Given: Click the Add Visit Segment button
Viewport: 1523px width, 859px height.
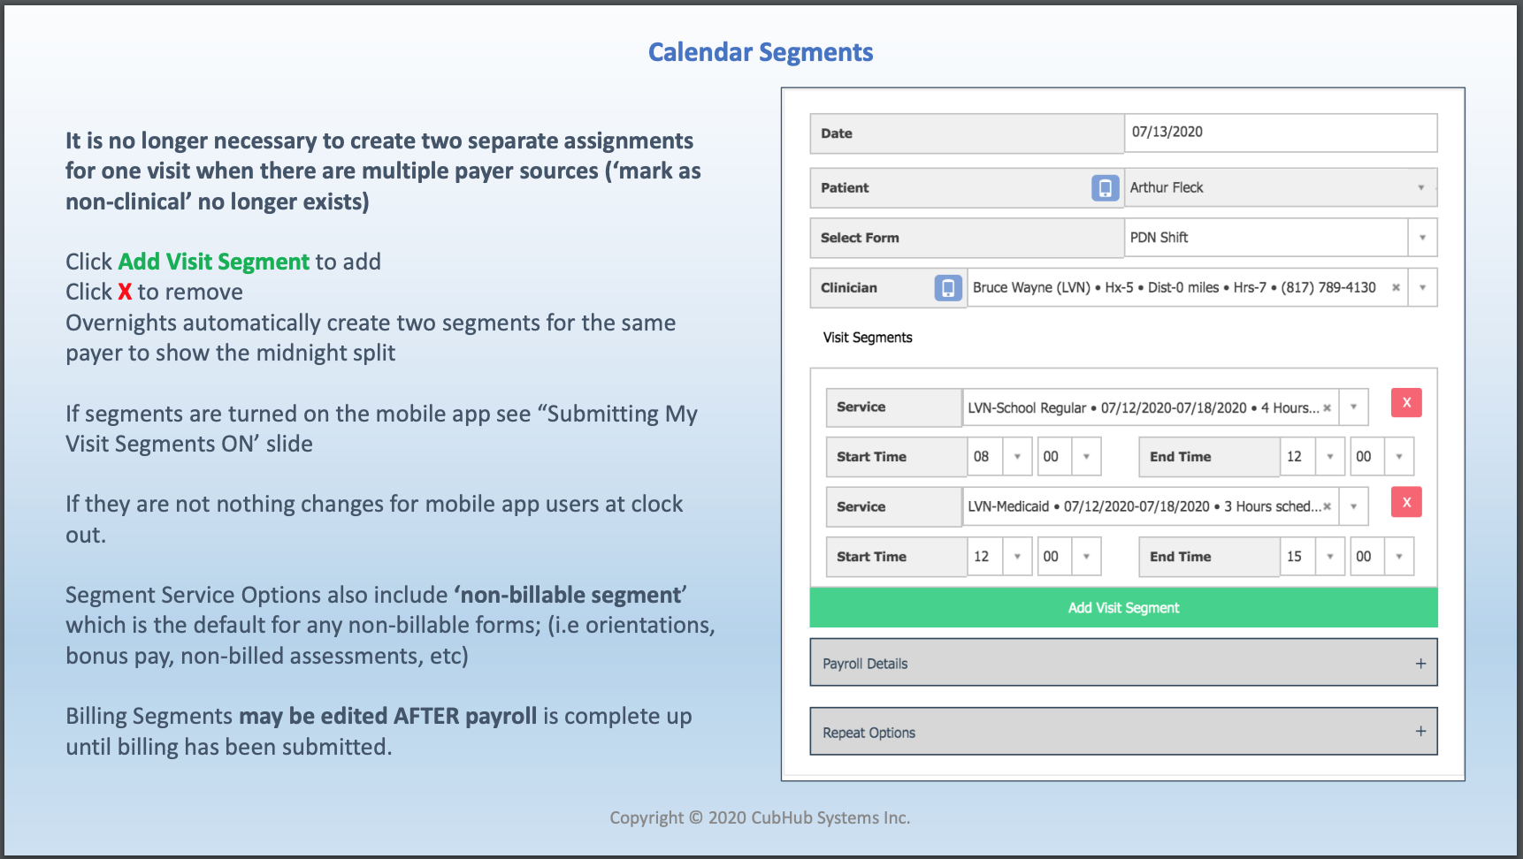Looking at the screenshot, I should coord(1123,608).
